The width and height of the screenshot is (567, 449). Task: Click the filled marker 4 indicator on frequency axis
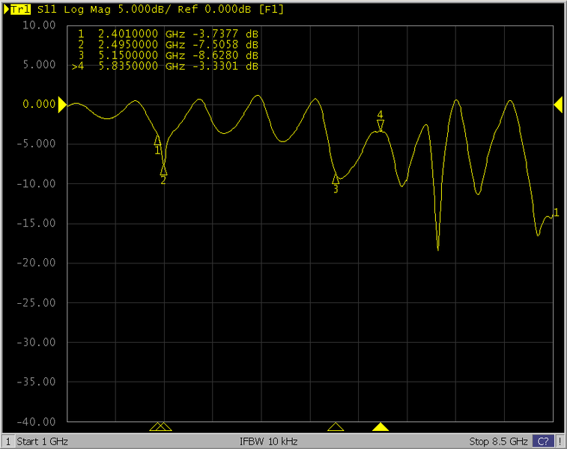380,427
